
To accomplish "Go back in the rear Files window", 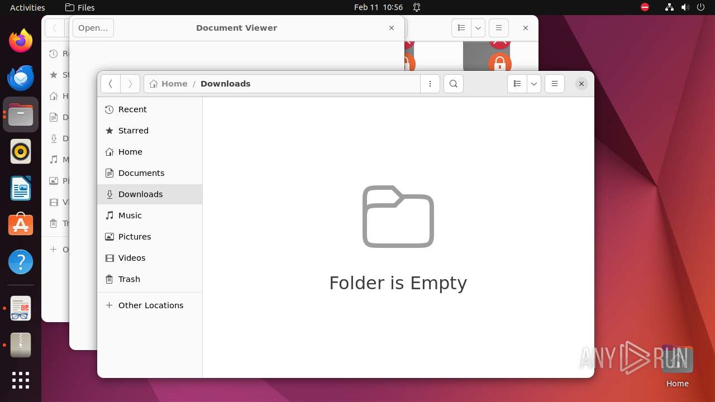I will pos(55,28).
